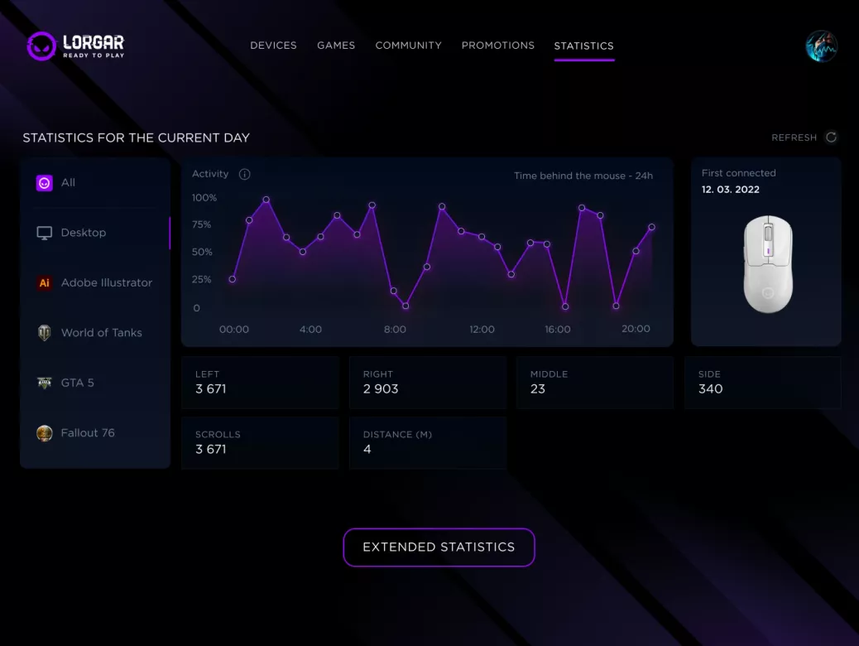Click the Distance (M) stat card
The image size is (859, 646).
pyautogui.click(x=428, y=442)
